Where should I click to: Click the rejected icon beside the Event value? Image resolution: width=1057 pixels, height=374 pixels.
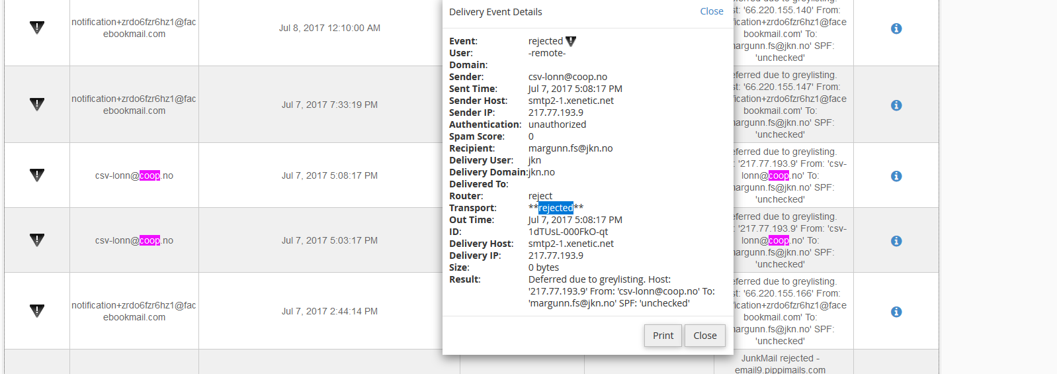click(x=571, y=41)
